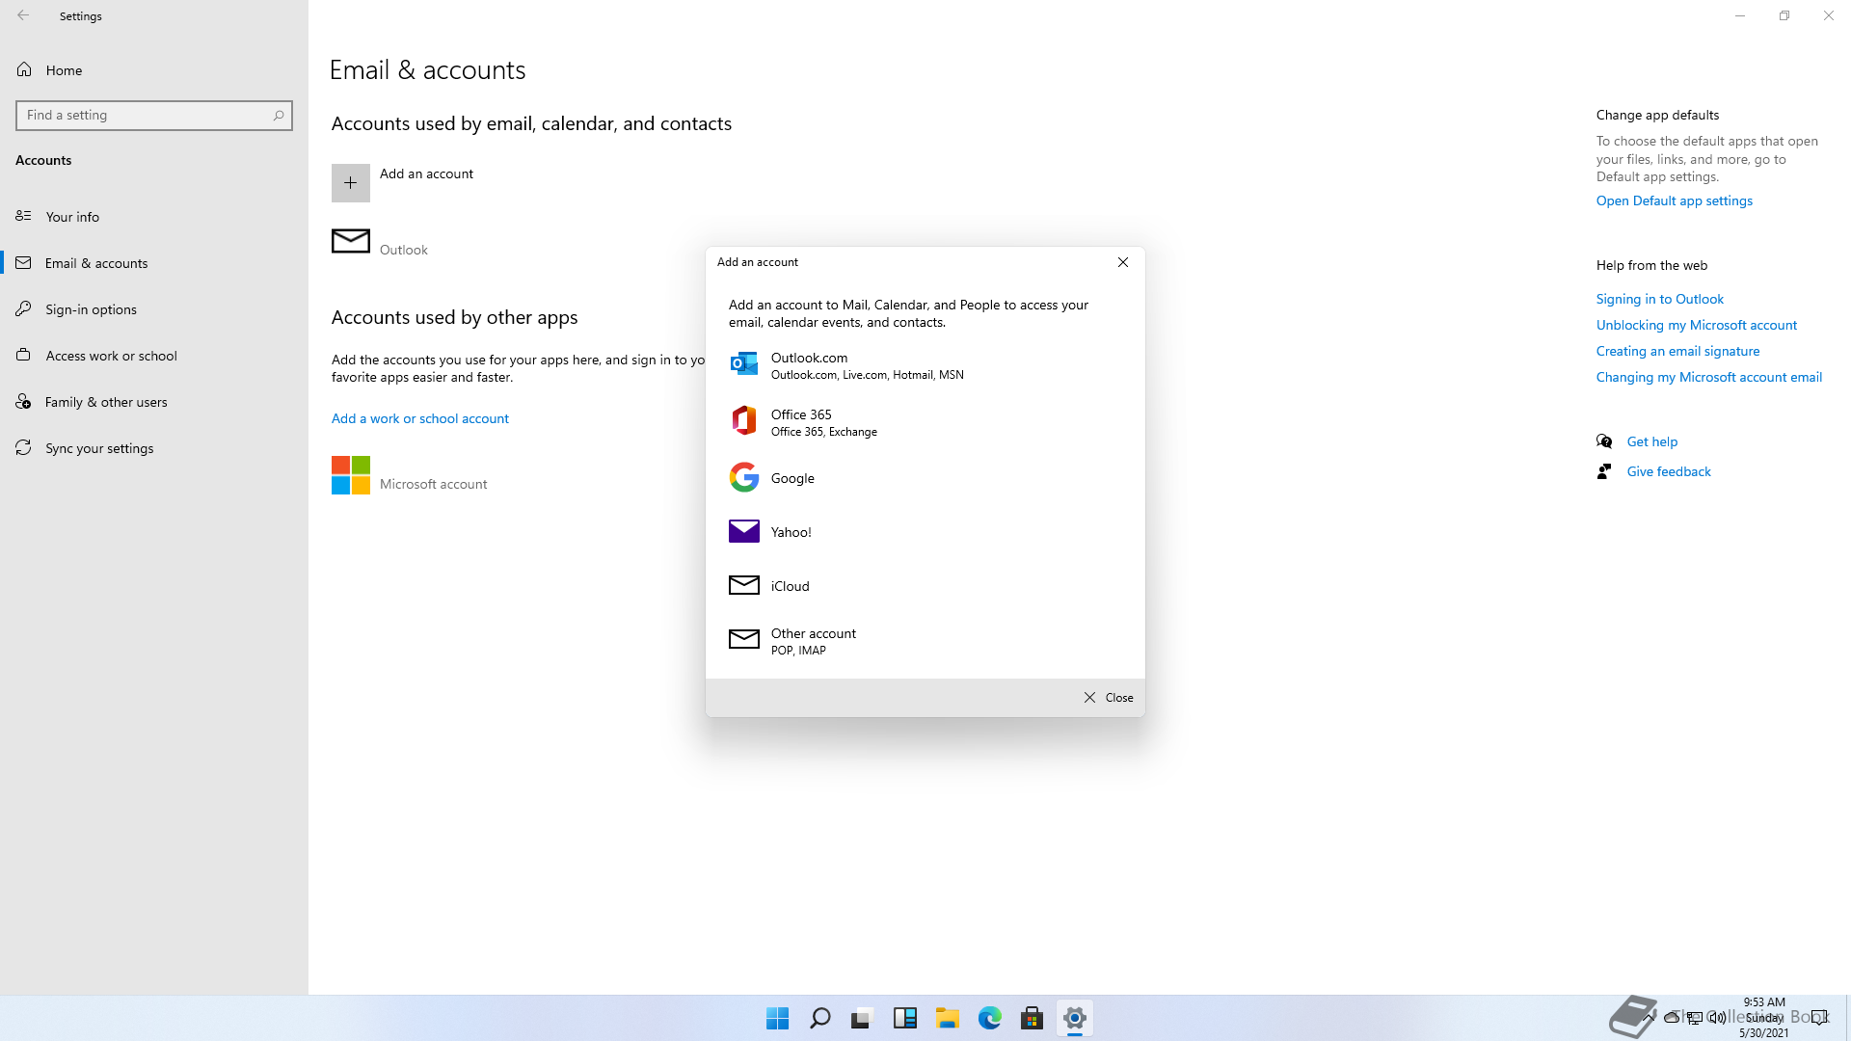Open Your info settings page
Screen dimensions: 1851x1041
tap(154, 217)
